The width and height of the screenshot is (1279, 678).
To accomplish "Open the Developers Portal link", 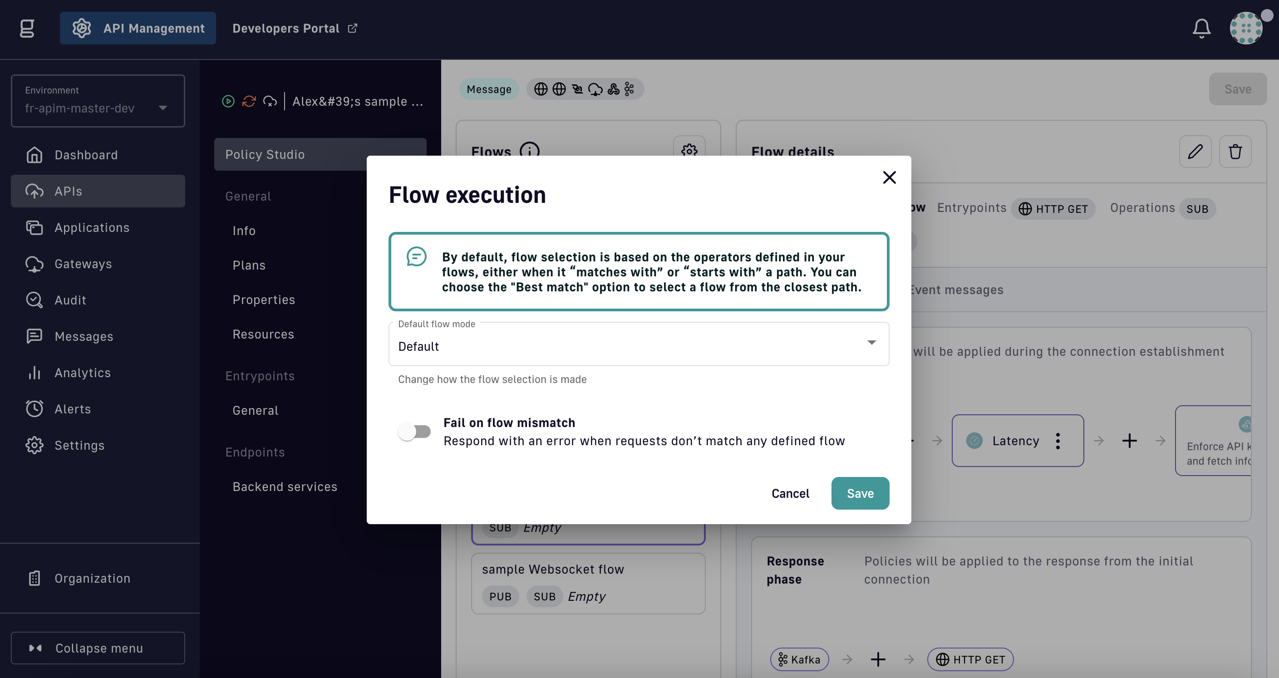I will [295, 28].
